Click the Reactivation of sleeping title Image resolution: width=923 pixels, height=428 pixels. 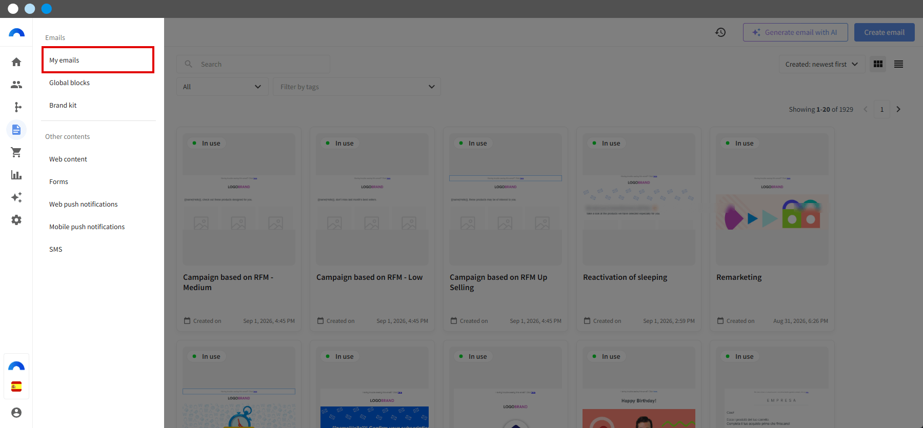(x=625, y=277)
